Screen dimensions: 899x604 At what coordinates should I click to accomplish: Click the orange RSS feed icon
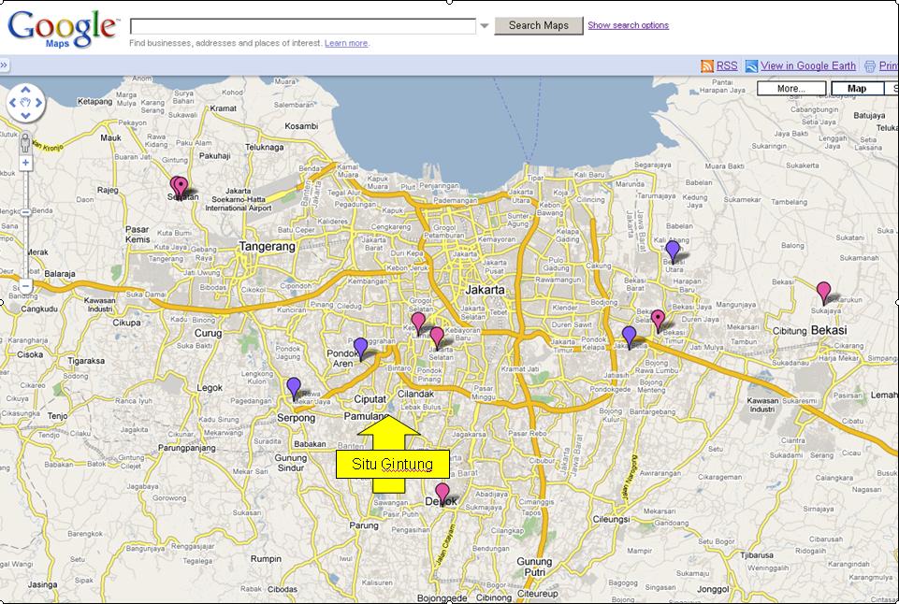pyautogui.click(x=707, y=66)
